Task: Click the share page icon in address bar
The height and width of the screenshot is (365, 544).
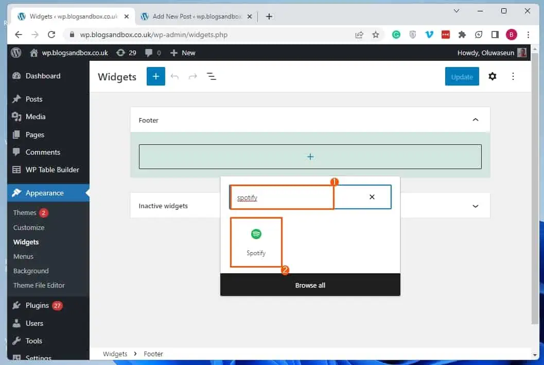Action: pos(359,35)
